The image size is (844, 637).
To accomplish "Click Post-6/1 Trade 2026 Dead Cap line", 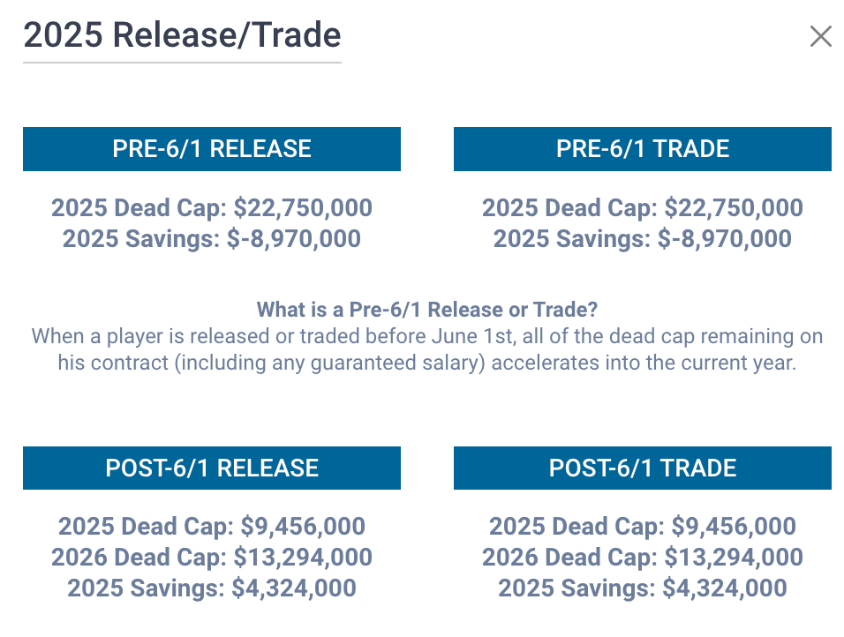I will (643, 558).
